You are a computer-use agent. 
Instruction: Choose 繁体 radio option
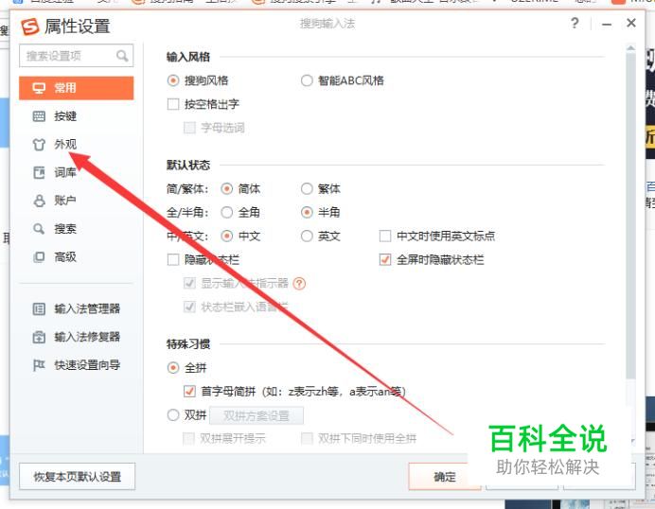[307, 188]
